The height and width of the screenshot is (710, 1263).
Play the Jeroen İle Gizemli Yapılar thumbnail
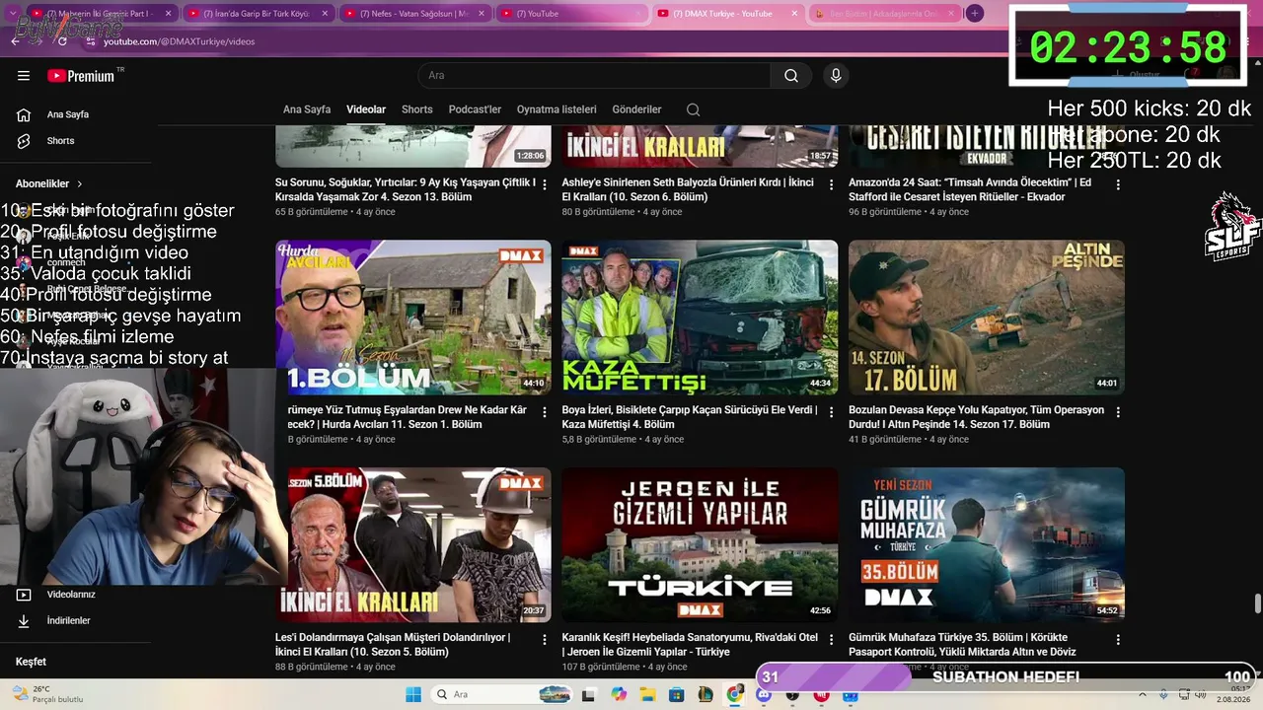(700, 545)
